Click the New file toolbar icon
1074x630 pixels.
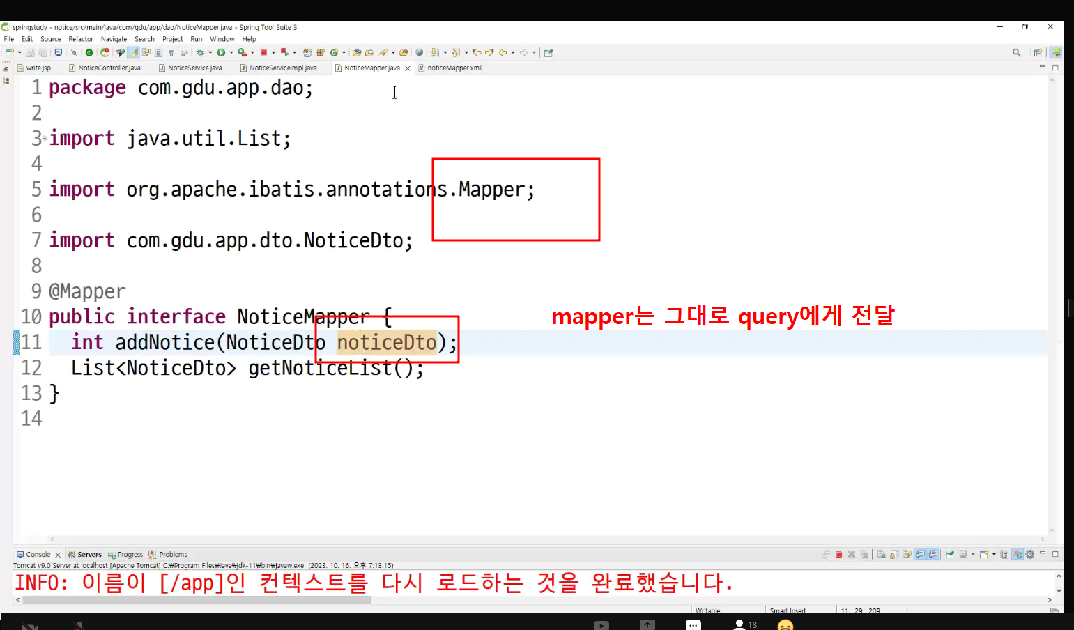point(9,52)
